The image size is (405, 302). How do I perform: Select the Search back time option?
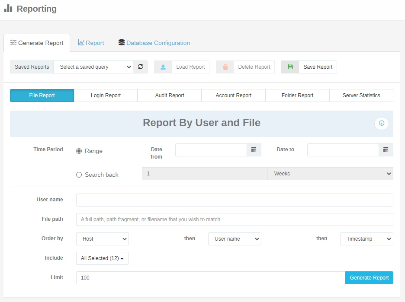click(79, 175)
